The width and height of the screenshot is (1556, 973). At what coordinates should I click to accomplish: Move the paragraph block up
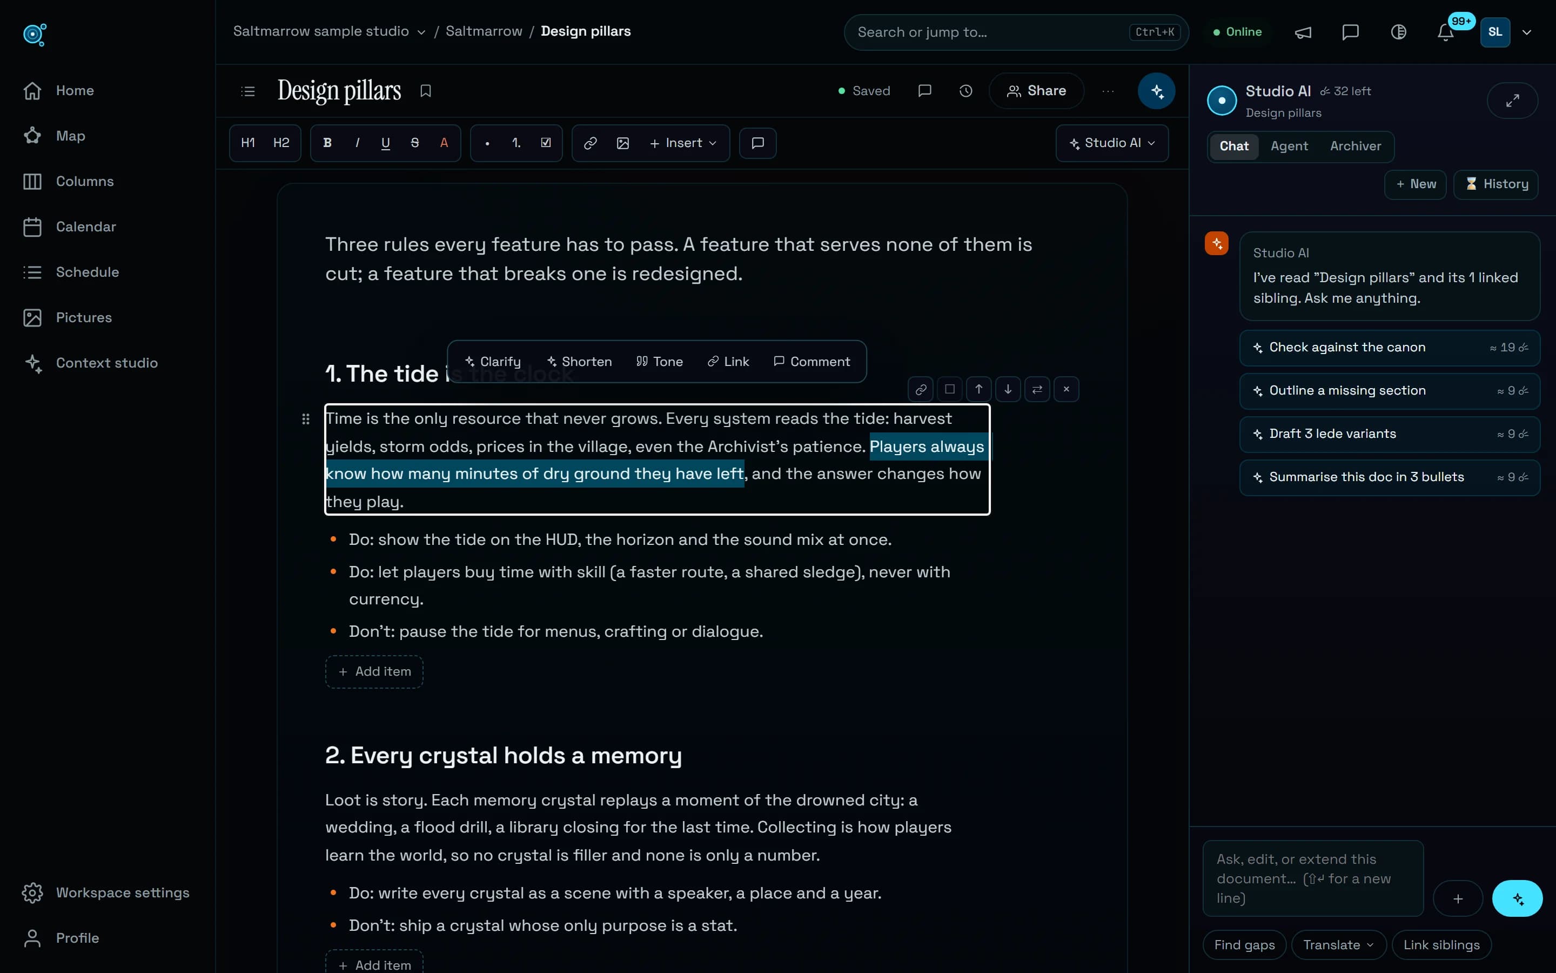(978, 389)
